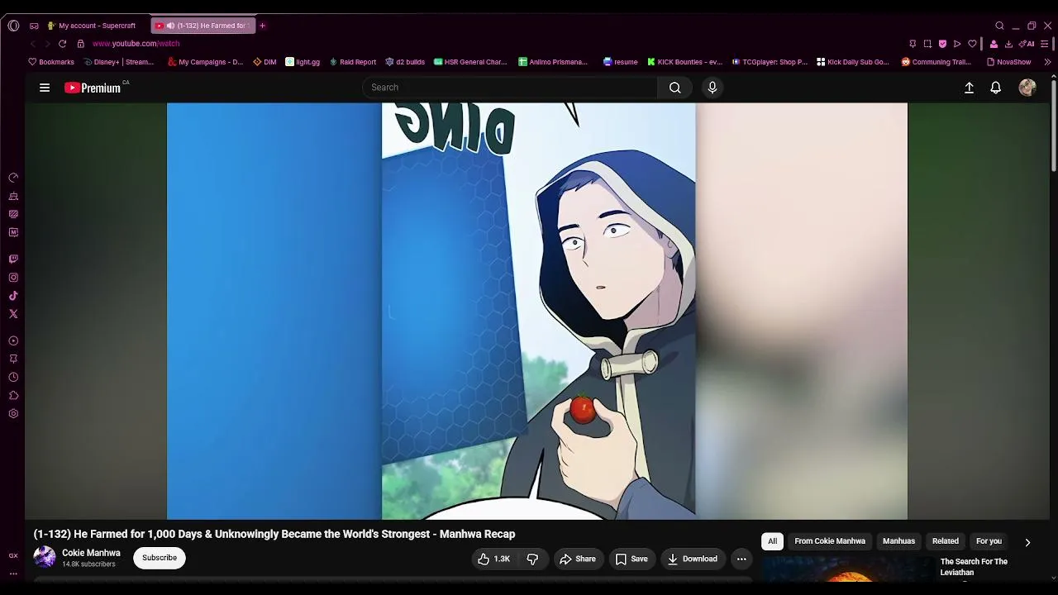Save video to a playlist
1058x595 pixels.
(631, 559)
